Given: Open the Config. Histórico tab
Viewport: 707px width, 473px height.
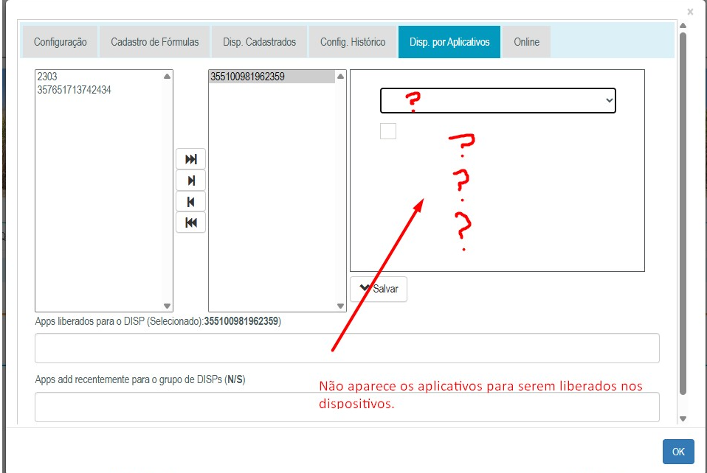Looking at the screenshot, I should (x=353, y=42).
